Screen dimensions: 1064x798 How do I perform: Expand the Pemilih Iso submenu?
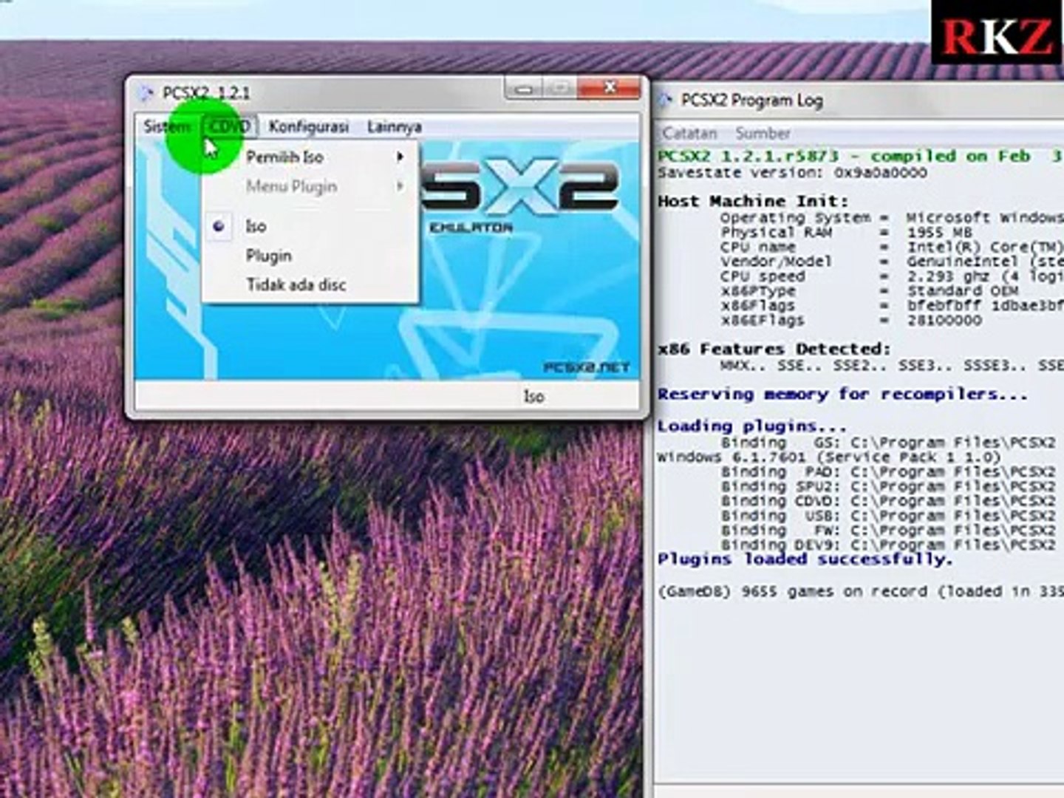[x=310, y=157]
